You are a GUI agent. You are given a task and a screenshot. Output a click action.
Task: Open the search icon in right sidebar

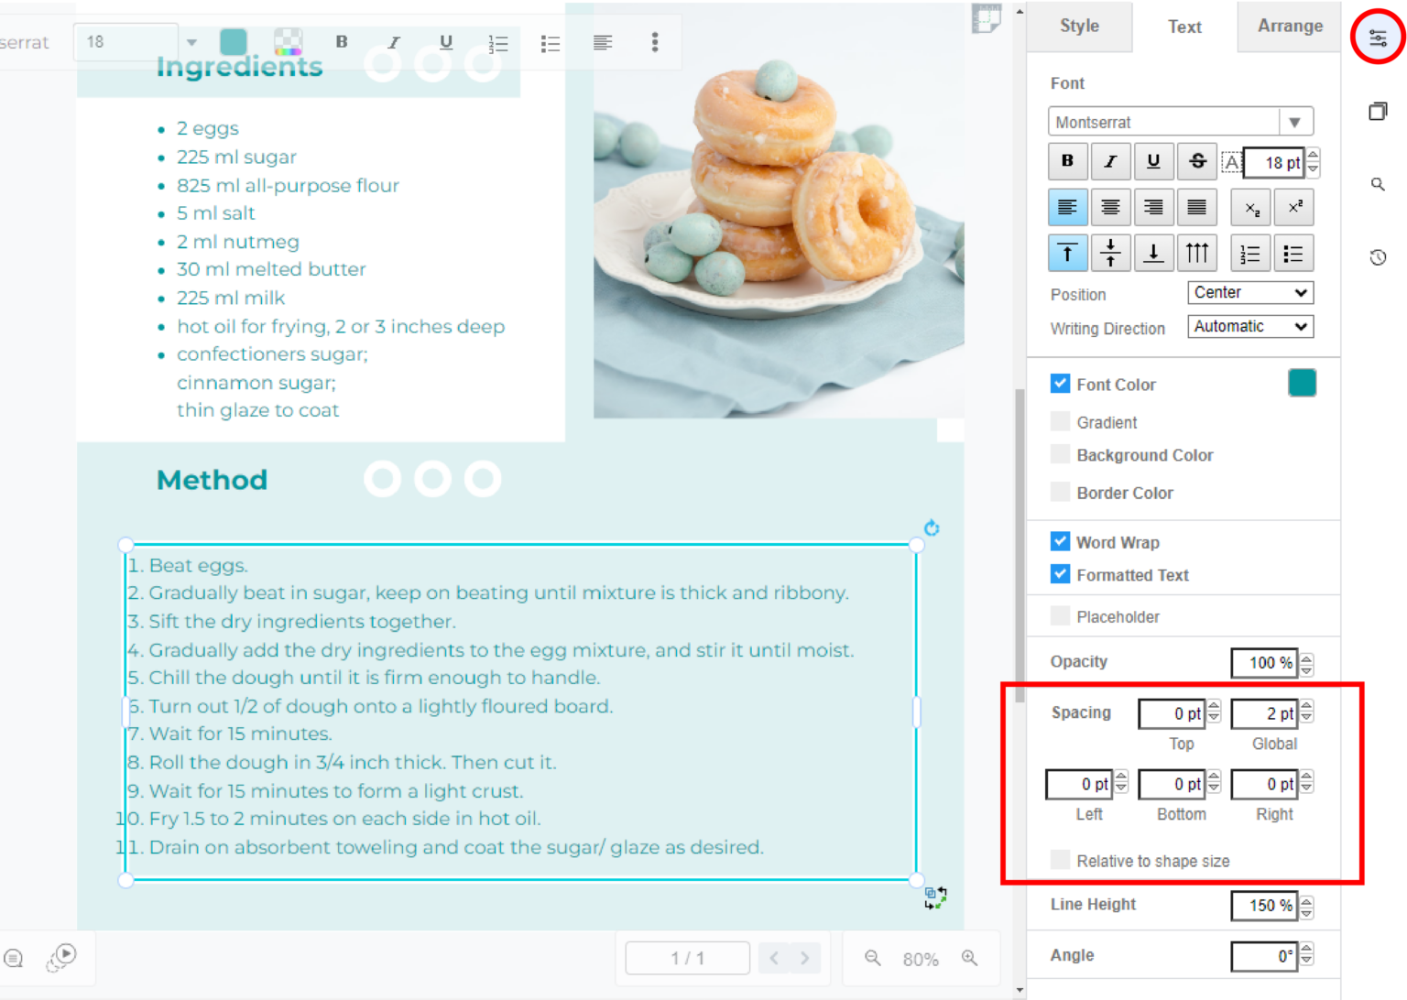1378,185
